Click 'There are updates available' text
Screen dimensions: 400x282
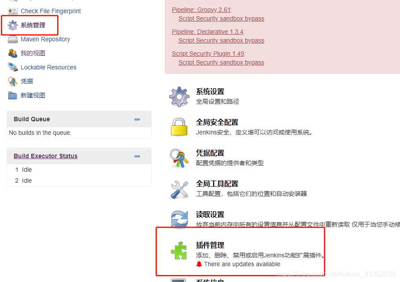[x=242, y=264]
